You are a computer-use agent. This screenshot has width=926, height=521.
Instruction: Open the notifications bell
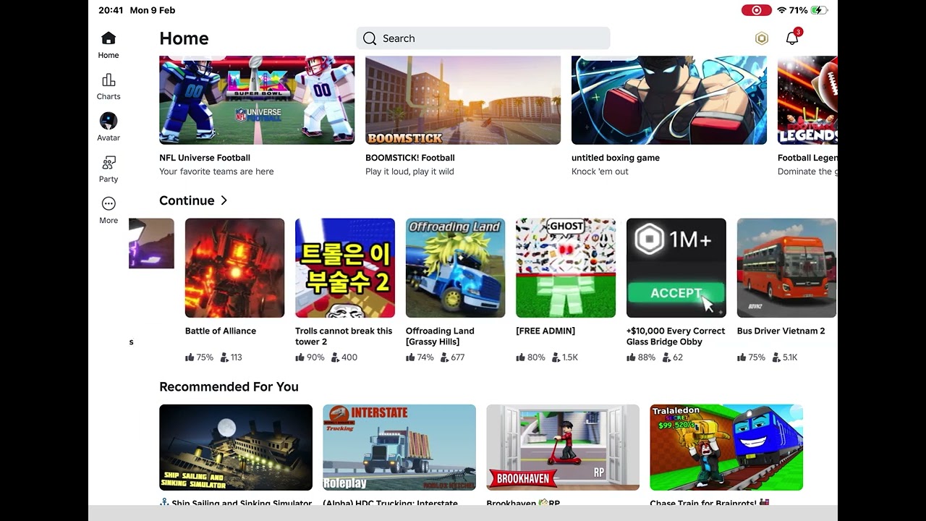[x=792, y=38]
